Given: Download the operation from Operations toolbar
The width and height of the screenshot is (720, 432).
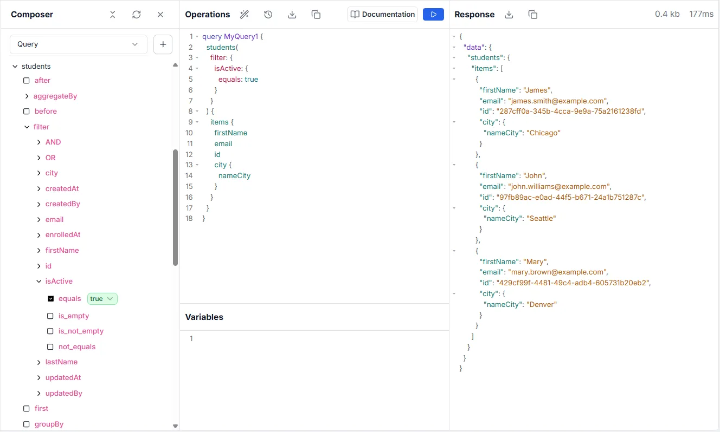Looking at the screenshot, I should pyautogui.click(x=292, y=15).
